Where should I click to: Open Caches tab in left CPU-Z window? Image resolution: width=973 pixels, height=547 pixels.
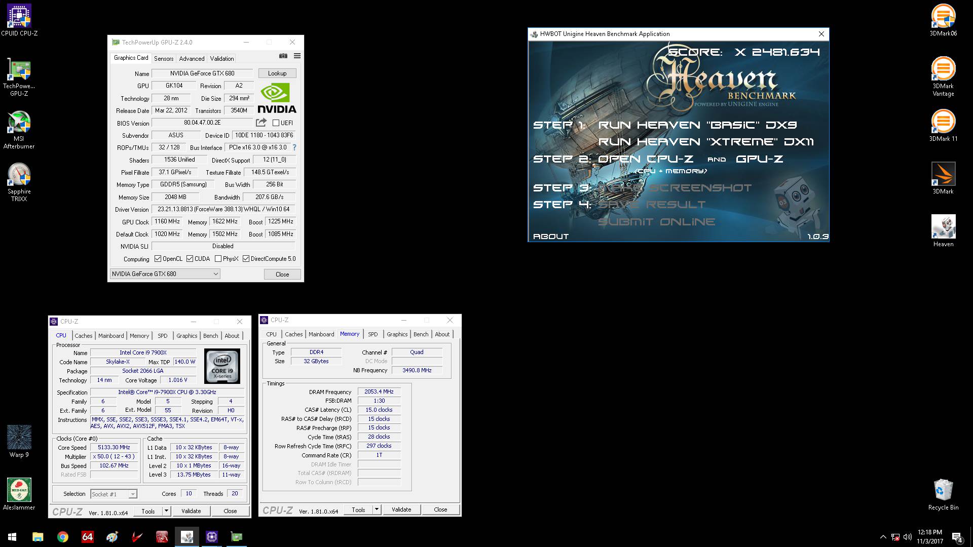coord(84,336)
